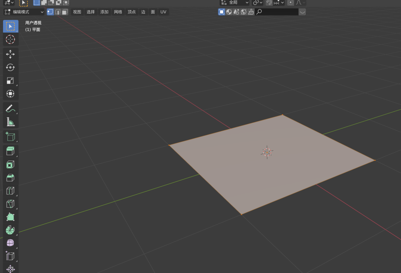
Task: Select the topmost vertex of the plane
Action: [x=283, y=115]
